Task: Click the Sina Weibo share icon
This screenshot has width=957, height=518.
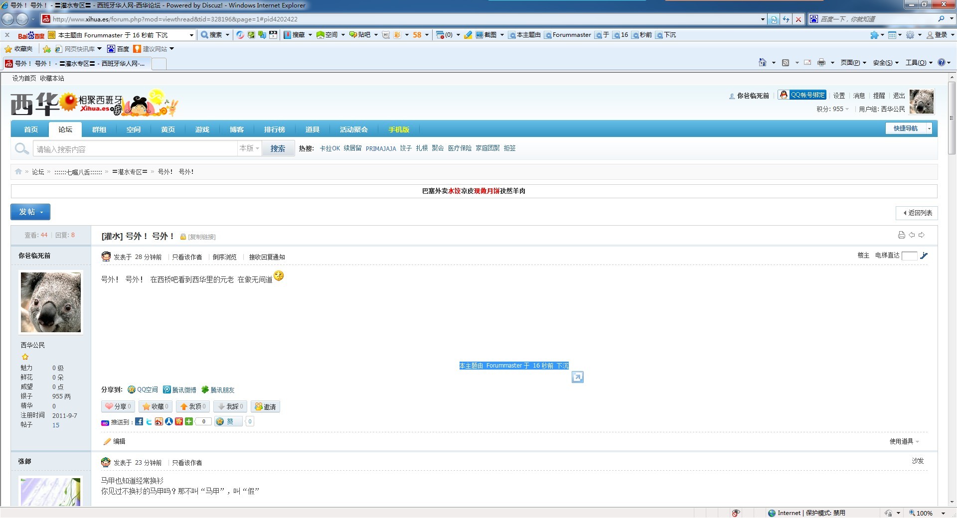Action: [159, 422]
